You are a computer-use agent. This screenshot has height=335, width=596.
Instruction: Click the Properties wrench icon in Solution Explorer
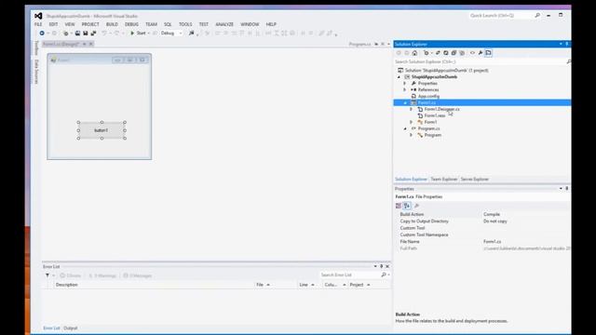[481, 53]
